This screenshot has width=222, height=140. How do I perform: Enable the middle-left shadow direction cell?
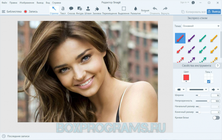coord(205,79)
